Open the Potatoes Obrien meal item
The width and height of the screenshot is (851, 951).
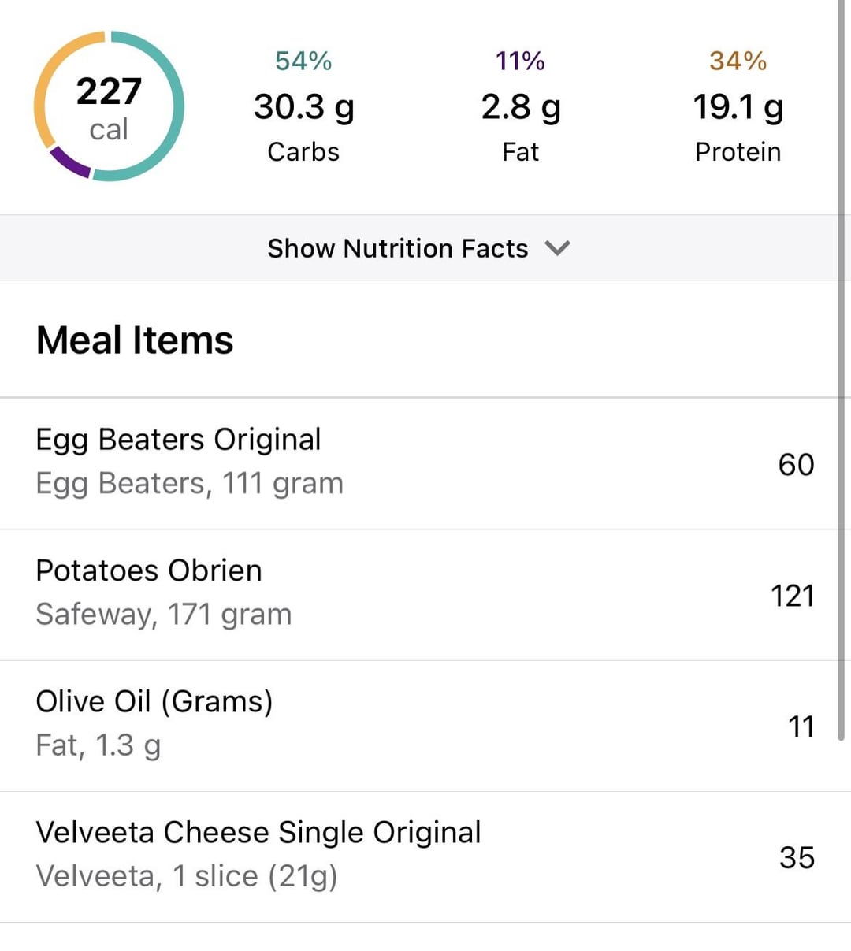pos(419,595)
